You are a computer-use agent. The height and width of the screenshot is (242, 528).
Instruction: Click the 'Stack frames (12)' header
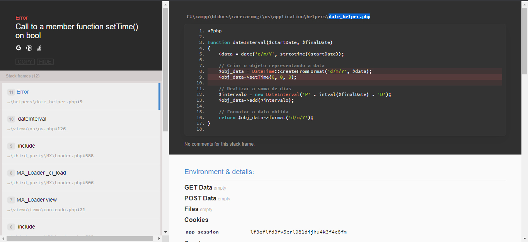tap(23, 76)
